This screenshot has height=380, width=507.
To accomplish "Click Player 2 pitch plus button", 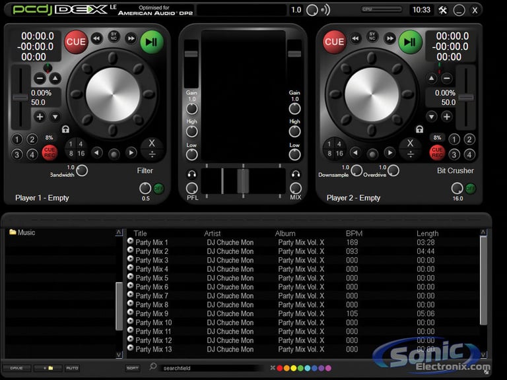I will [446, 117].
